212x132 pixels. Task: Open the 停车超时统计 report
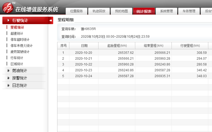pyautogui.click(x=20, y=39)
